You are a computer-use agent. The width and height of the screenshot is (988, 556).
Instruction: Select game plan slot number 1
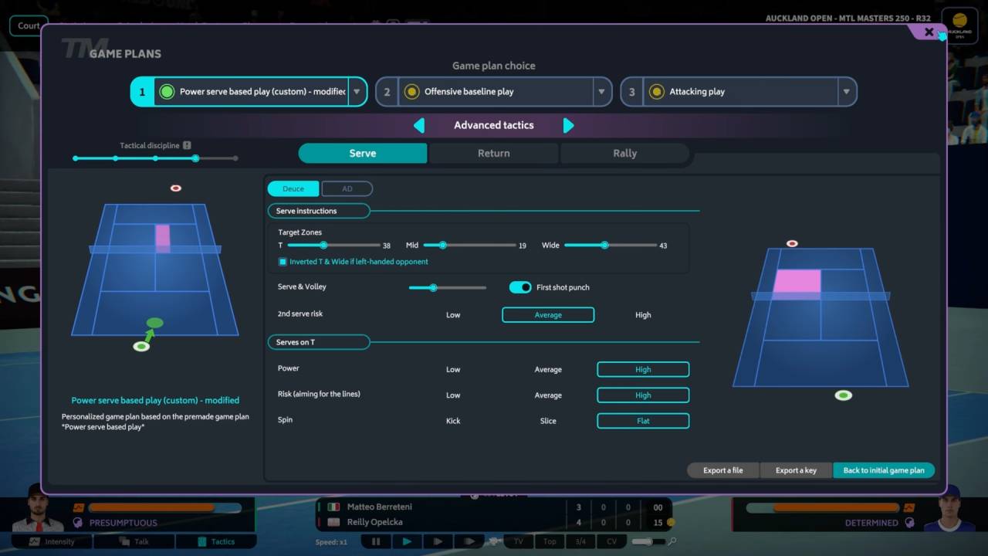pyautogui.click(x=142, y=91)
